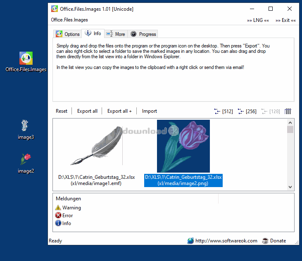Image resolution: width=302 pixels, height=261 pixels.
Task: Click the Import button
Action: pyautogui.click(x=150, y=111)
